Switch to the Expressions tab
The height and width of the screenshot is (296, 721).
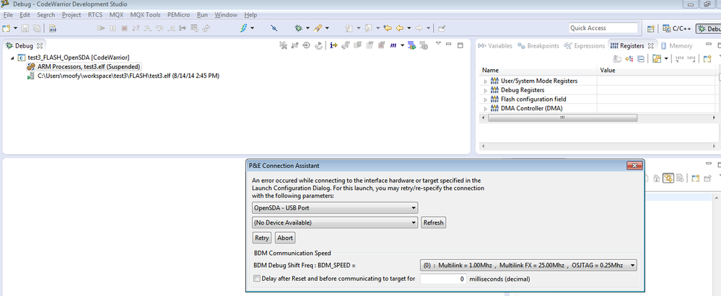point(585,46)
